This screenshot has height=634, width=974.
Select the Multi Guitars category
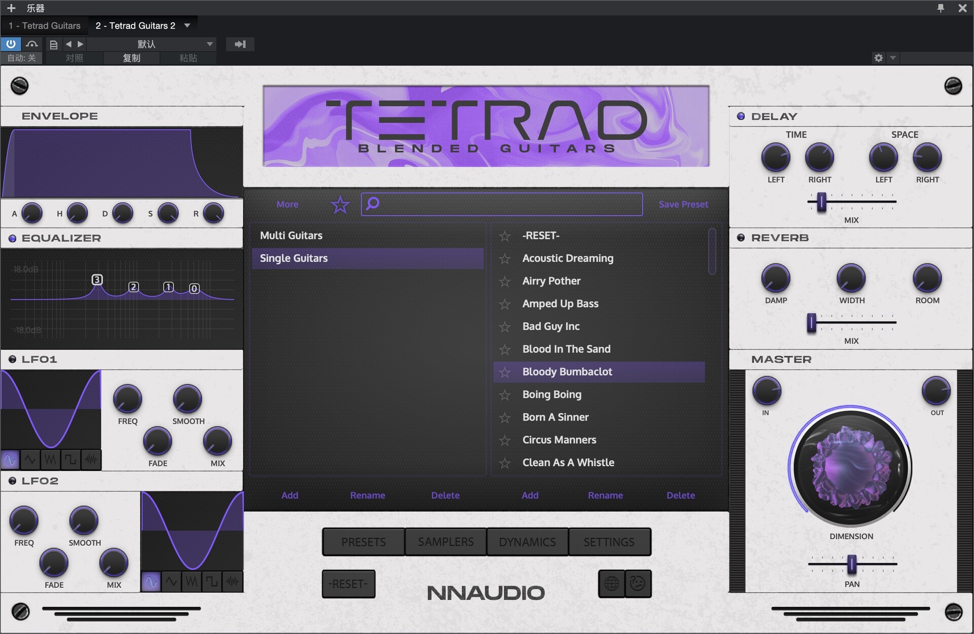pyautogui.click(x=367, y=236)
